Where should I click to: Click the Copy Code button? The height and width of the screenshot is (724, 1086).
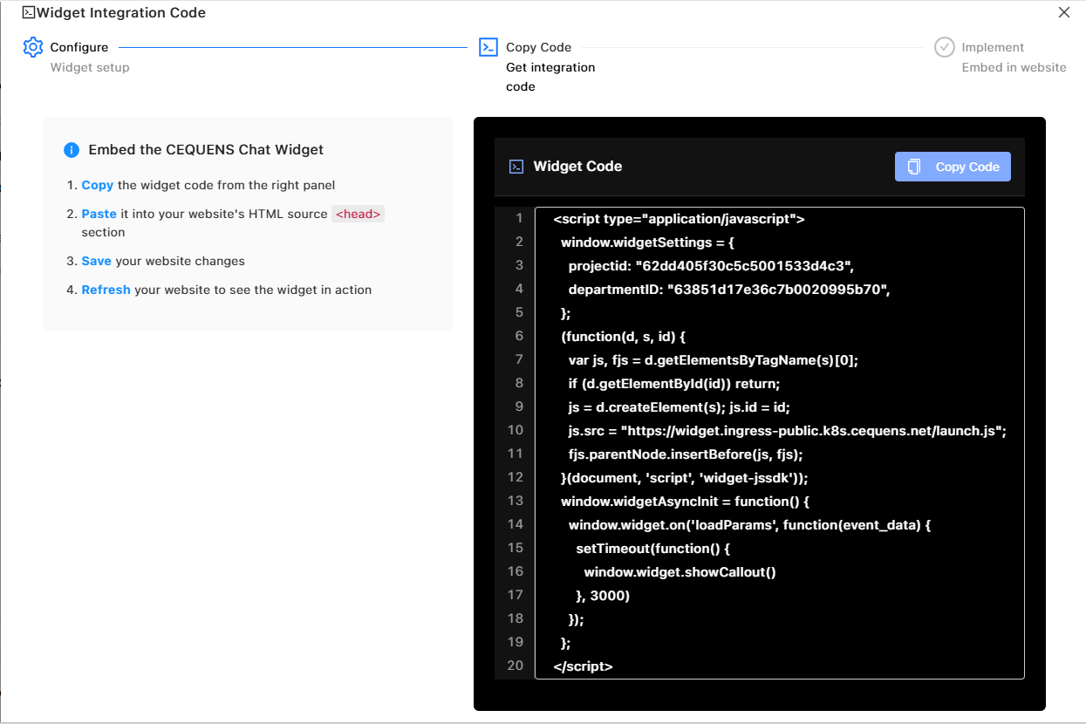pos(953,167)
